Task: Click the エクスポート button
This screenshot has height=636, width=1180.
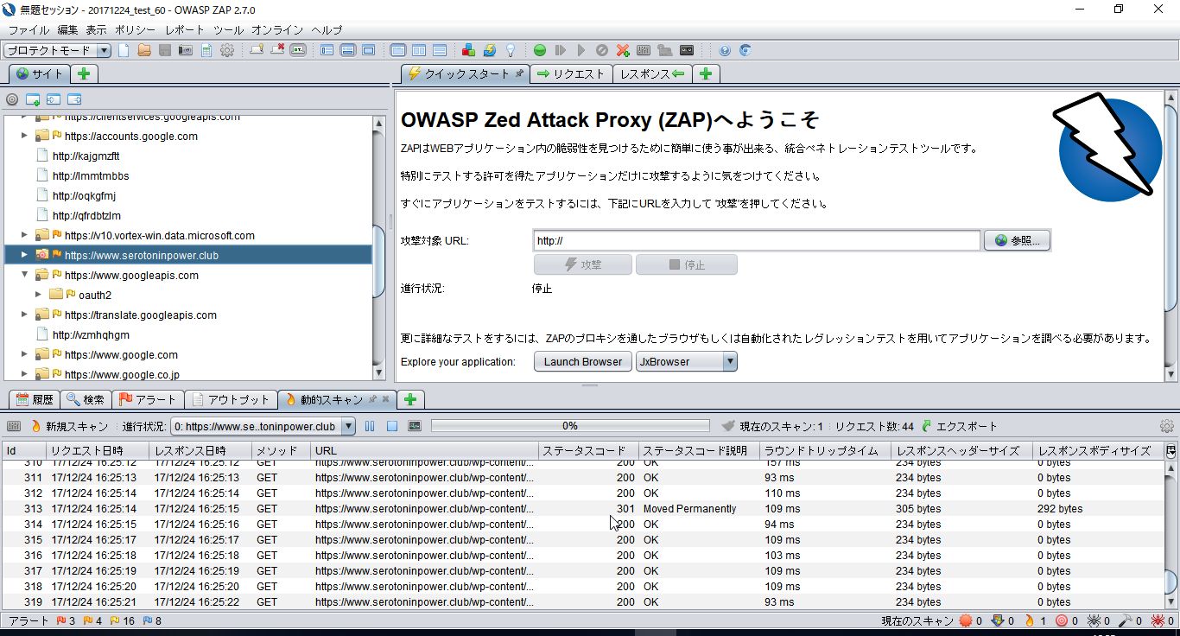Action: (959, 426)
